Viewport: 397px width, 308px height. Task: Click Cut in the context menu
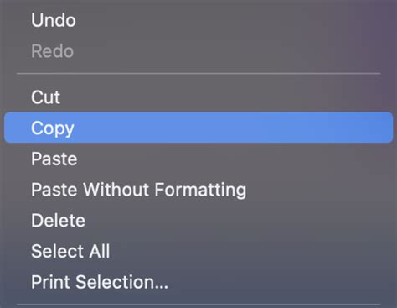click(198, 97)
